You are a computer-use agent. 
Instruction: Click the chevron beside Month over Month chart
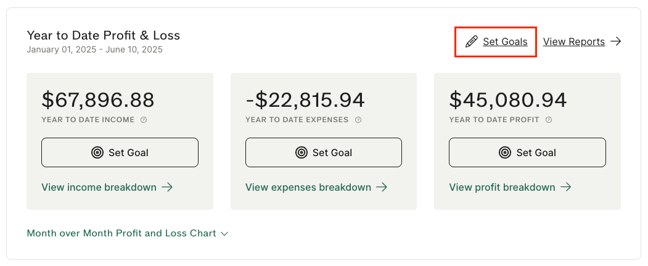[x=224, y=234]
